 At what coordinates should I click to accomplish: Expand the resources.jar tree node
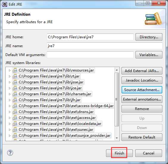tap(10, 70)
